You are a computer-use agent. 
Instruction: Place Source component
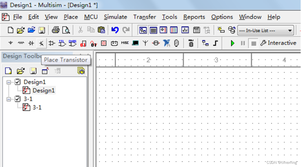11,43
